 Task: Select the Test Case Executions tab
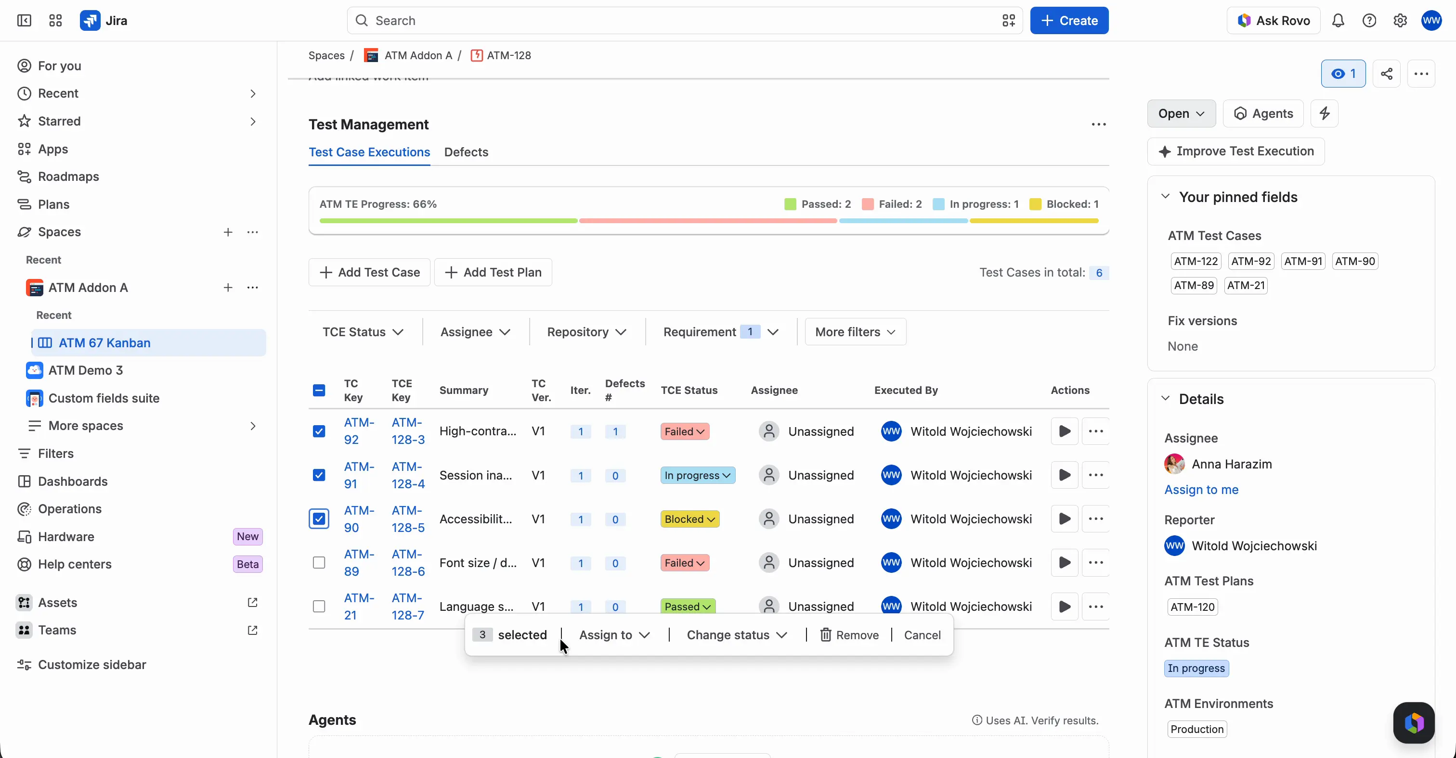pos(369,152)
